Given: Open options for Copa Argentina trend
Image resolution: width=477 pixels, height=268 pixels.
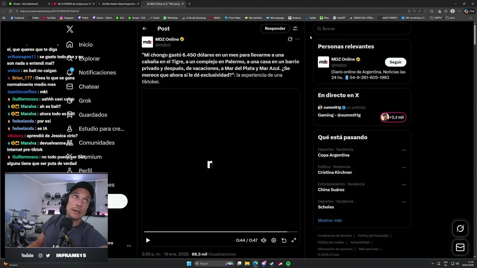Looking at the screenshot, I should 404,150.
